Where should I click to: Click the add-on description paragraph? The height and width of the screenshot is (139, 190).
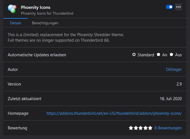pyautogui.click(x=66, y=38)
